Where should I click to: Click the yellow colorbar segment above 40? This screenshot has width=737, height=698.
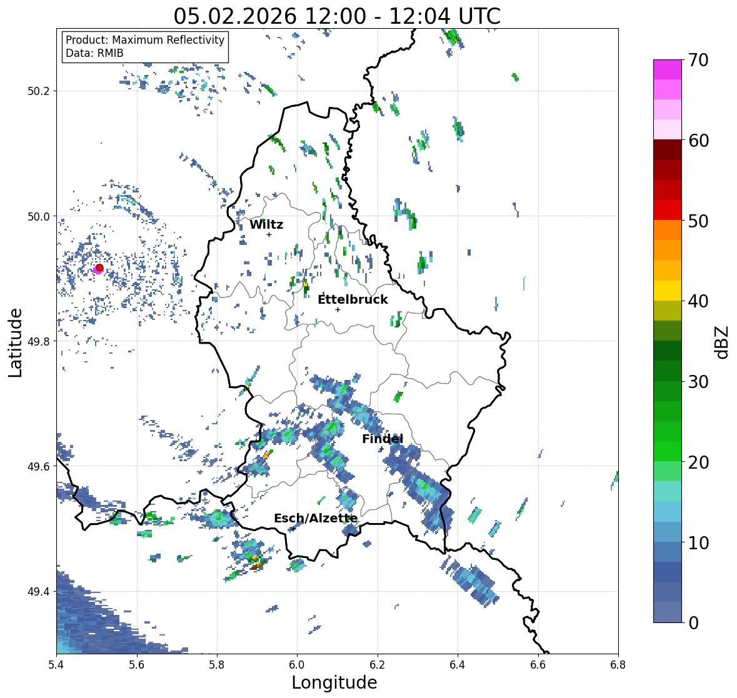668,291
